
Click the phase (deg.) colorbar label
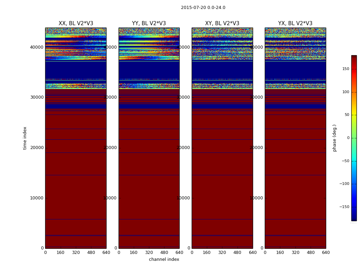(x=334, y=138)
